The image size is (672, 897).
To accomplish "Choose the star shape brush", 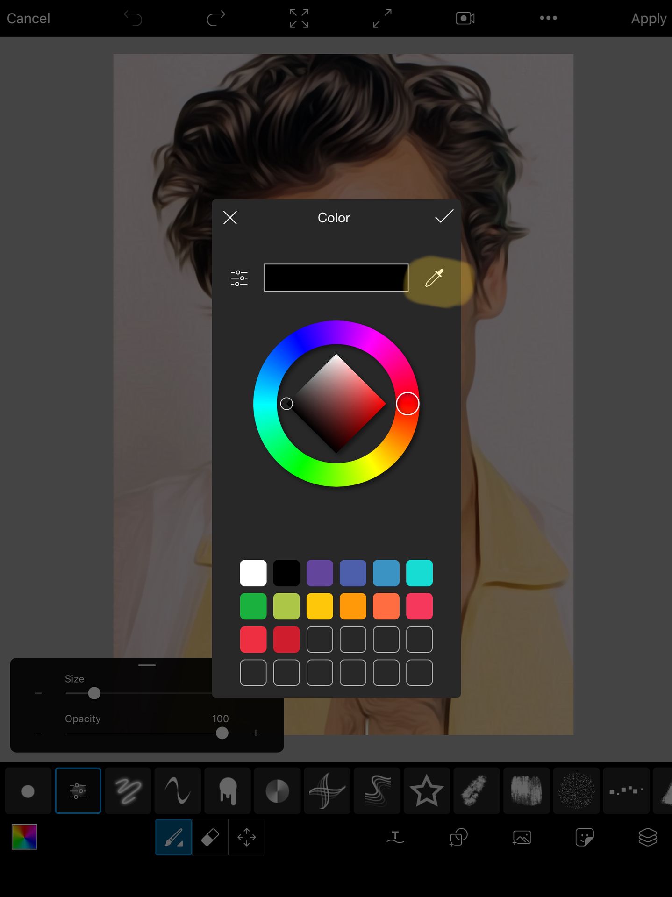I will tap(427, 791).
